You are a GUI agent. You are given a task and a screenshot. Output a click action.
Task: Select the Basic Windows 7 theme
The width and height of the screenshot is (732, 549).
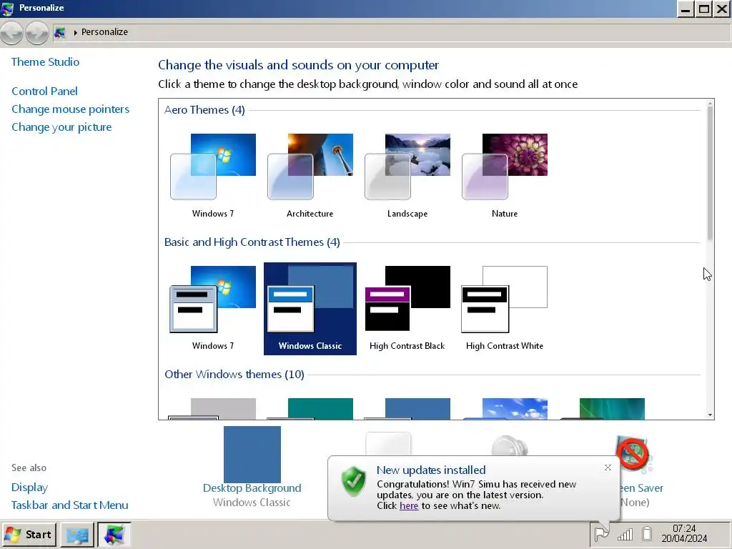pos(213,307)
